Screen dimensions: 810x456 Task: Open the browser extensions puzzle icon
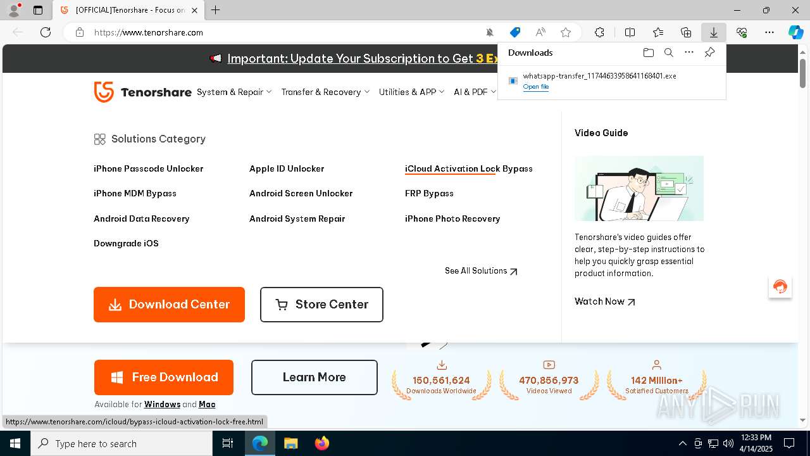599,32
